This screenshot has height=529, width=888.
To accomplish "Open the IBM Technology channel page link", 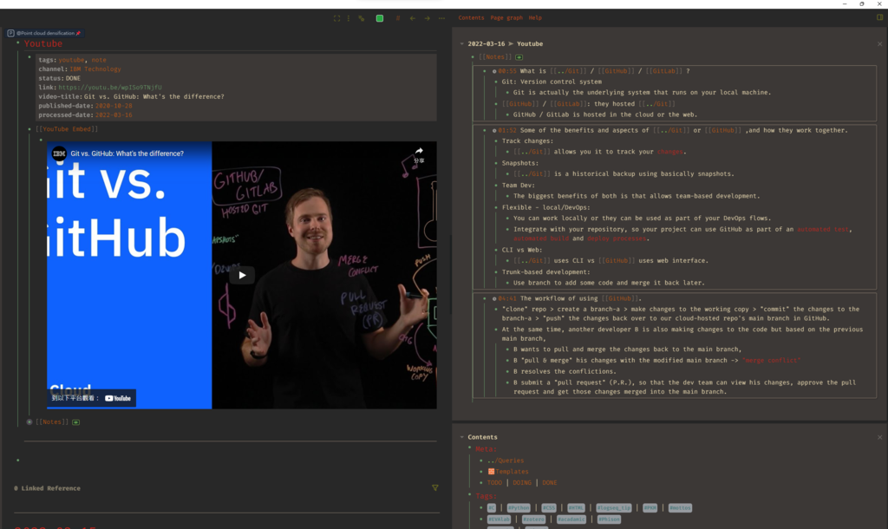I will pyautogui.click(x=95, y=69).
